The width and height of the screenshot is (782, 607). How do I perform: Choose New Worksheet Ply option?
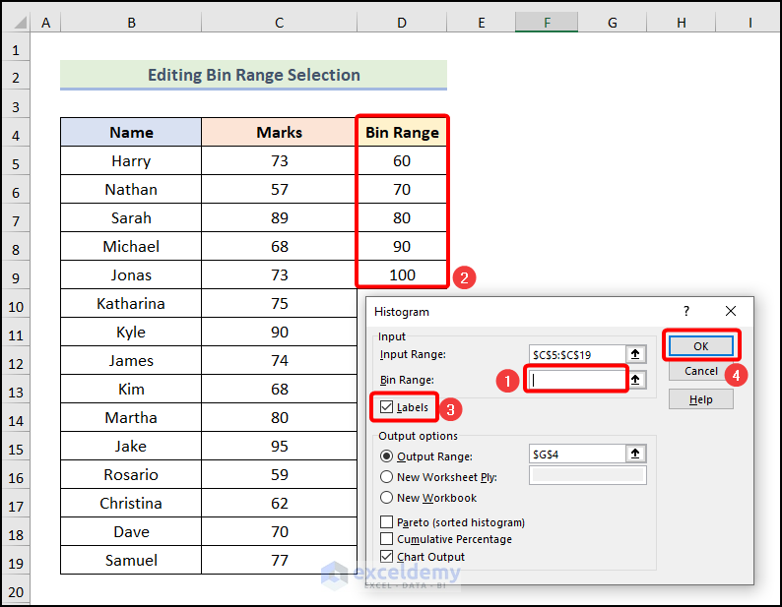pos(386,477)
